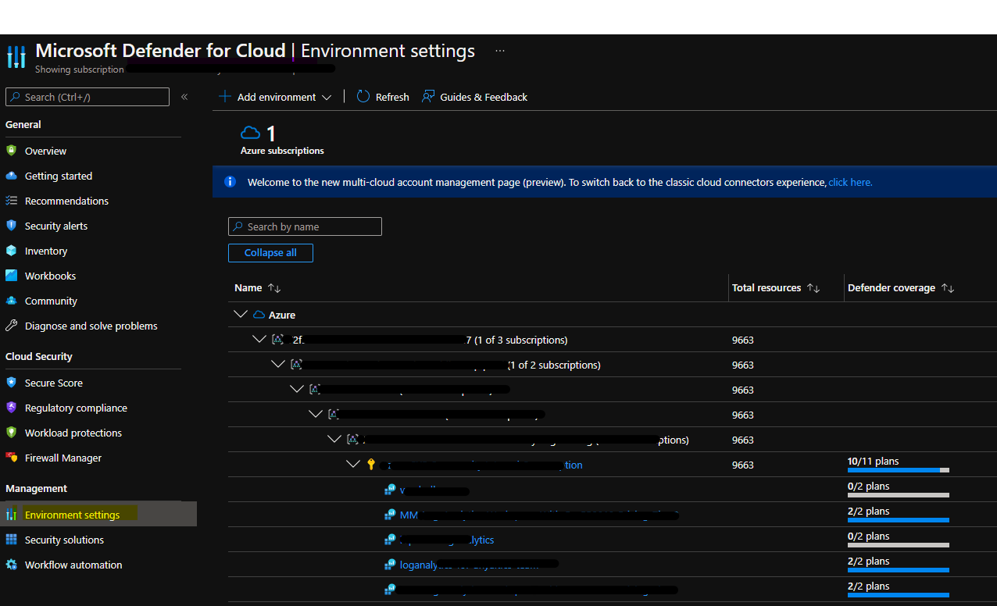Follow the click here link in banner
This screenshot has height=606, width=997.
coord(850,181)
